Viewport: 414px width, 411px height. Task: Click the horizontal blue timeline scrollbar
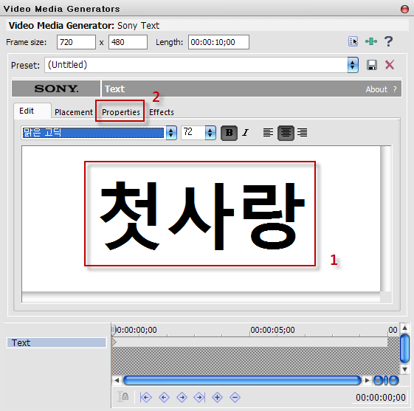pos(242,381)
